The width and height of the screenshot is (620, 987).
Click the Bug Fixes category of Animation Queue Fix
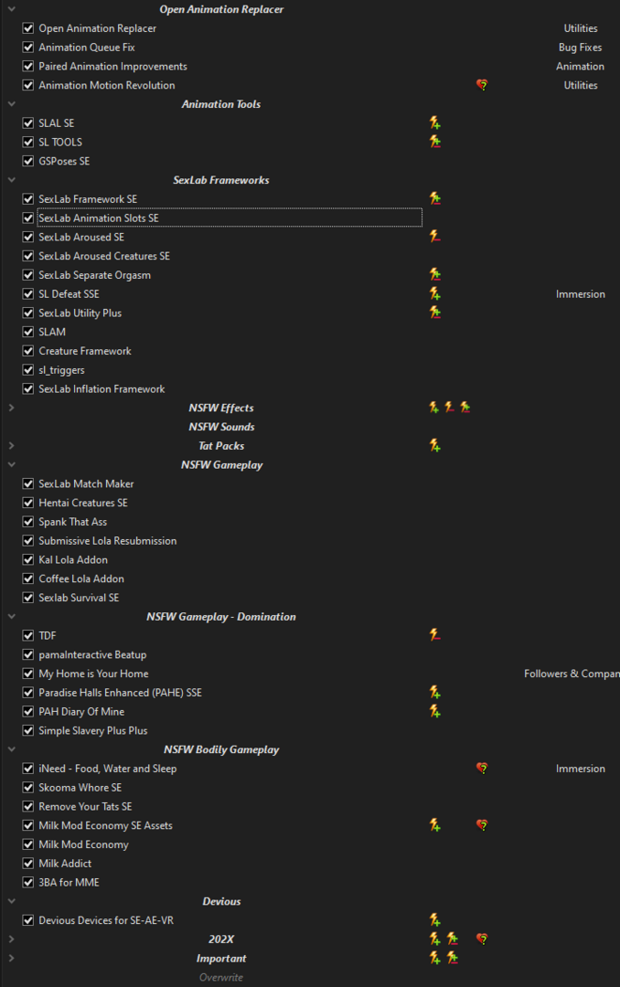580,48
